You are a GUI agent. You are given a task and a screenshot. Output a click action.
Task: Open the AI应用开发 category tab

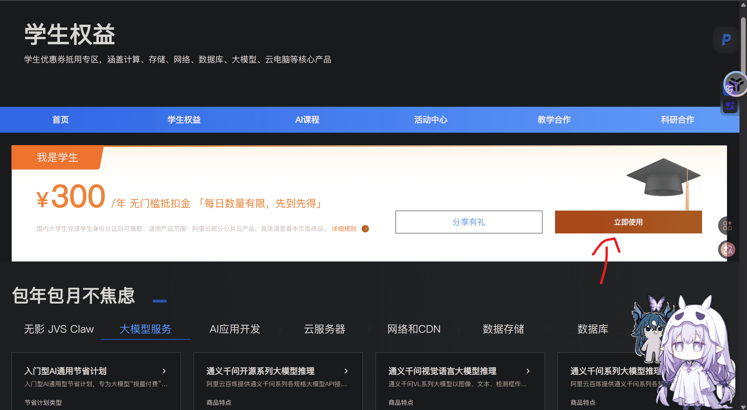[x=235, y=329]
